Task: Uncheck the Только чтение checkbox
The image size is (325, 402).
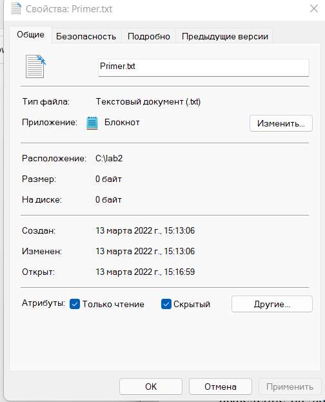Action: [75, 304]
